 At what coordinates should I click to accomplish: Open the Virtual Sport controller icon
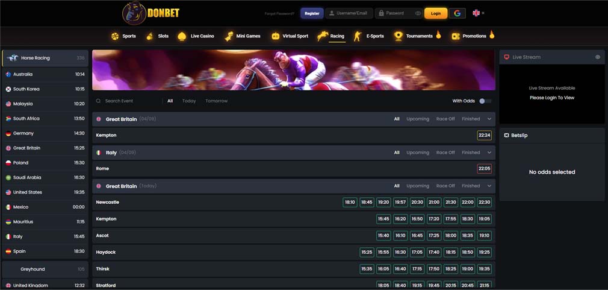(x=275, y=36)
